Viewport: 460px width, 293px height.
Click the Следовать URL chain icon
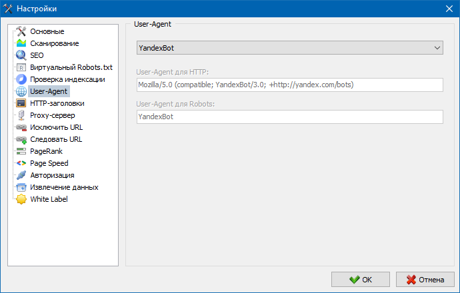point(21,139)
